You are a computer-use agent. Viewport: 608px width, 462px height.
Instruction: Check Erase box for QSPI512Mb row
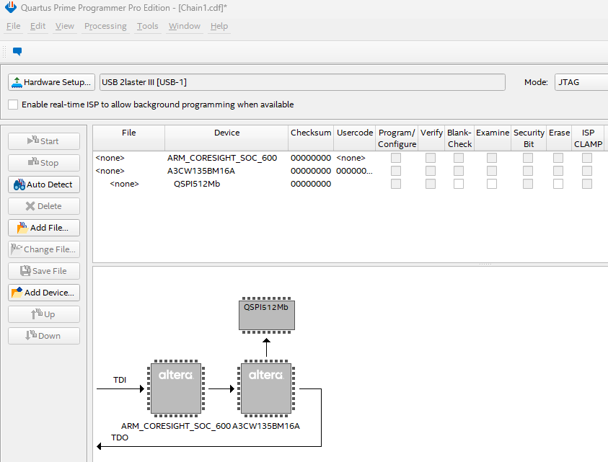point(558,184)
